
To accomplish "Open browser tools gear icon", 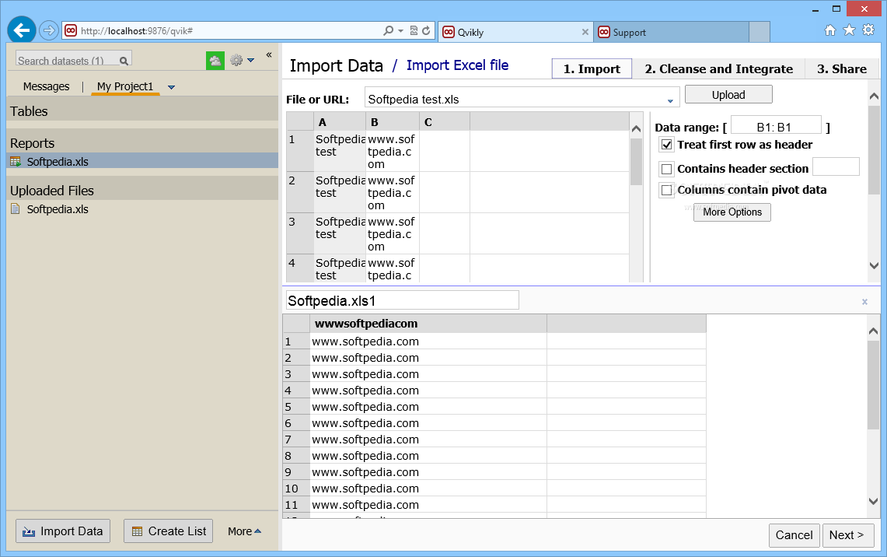I will 868,30.
